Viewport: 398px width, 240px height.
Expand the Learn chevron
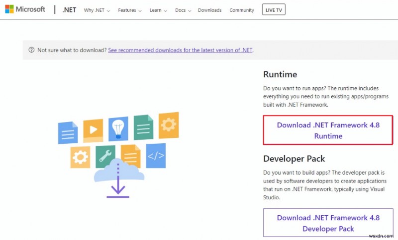pos(166,11)
